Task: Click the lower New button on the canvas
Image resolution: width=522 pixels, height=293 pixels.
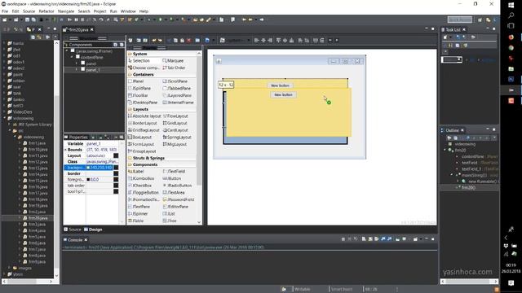Action: pyautogui.click(x=283, y=94)
